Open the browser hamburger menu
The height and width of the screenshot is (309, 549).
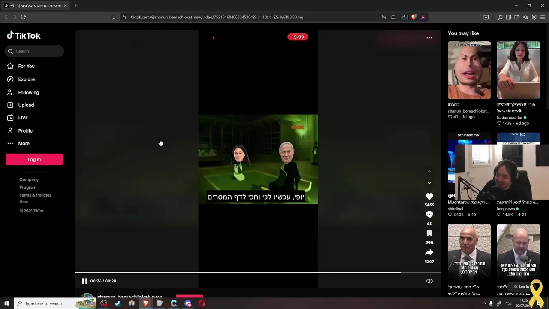point(543,17)
